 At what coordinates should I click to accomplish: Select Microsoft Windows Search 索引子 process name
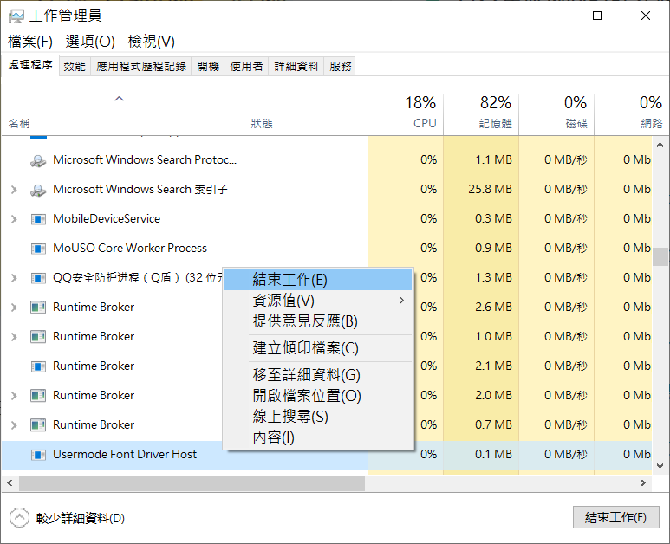[x=140, y=189]
